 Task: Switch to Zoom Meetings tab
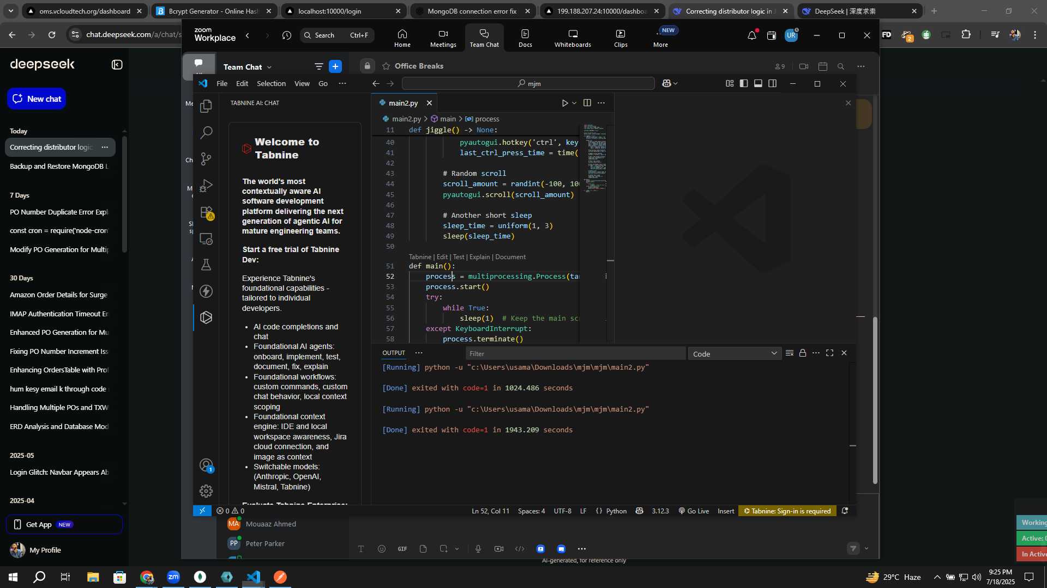click(x=443, y=37)
